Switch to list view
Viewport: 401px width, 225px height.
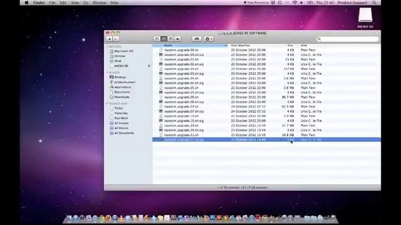164,39
